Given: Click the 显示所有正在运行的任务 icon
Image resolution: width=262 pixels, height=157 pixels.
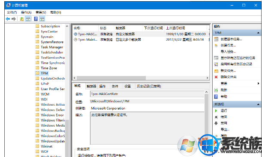Looking at the screenshot, I should point(216,58).
